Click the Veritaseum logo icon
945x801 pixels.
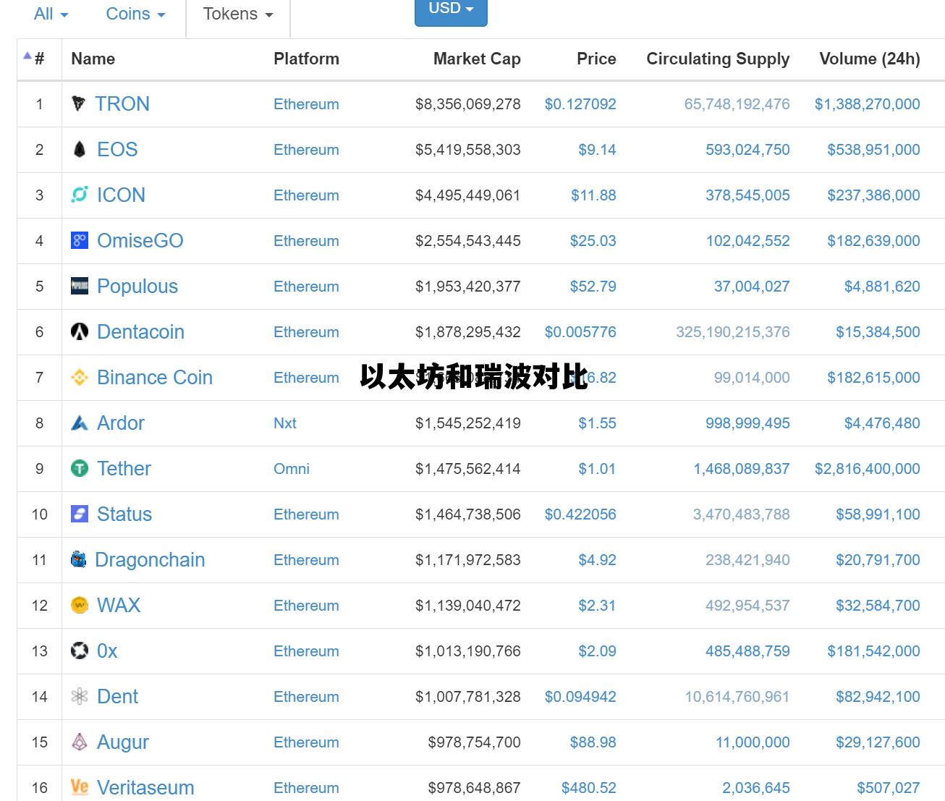click(x=80, y=787)
